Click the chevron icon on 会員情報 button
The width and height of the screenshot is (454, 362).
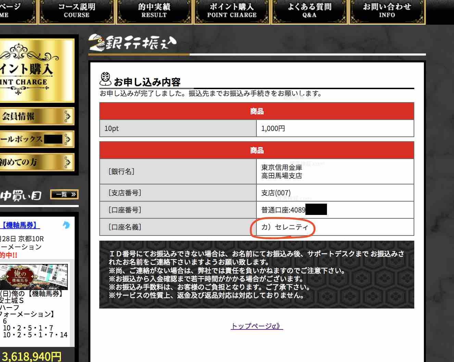[x=67, y=117]
